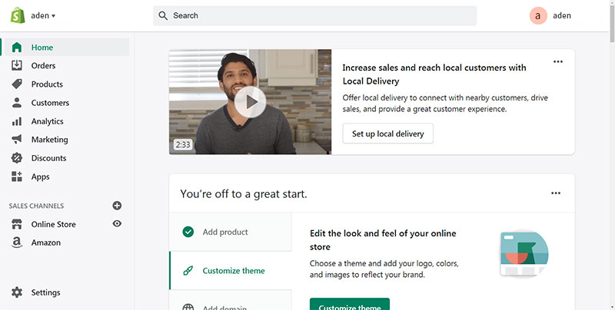This screenshot has width=615, height=310.
Task: Click the Local Delivery card heading
Action: click(x=434, y=74)
